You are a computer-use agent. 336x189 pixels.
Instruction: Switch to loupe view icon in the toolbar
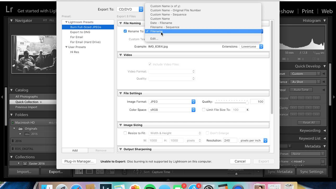click(x=89, y=172)
